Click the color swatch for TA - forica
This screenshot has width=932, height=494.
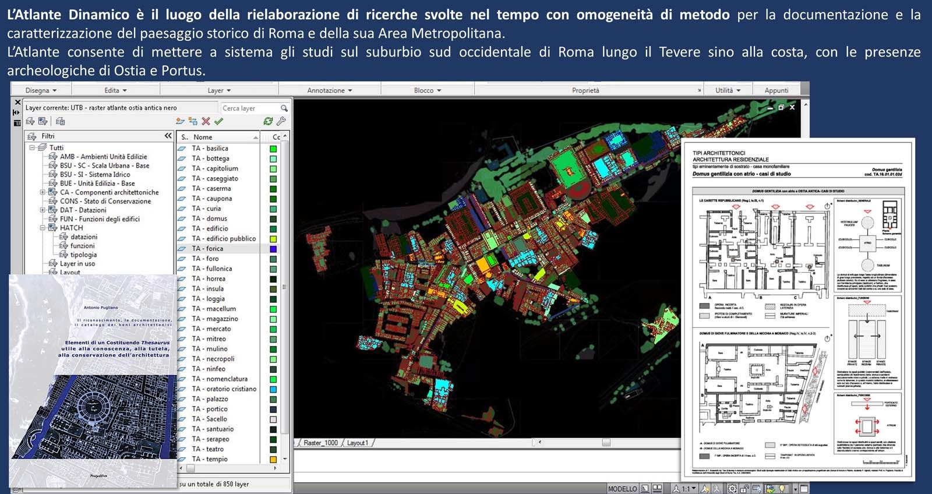[x=273, y=249]
